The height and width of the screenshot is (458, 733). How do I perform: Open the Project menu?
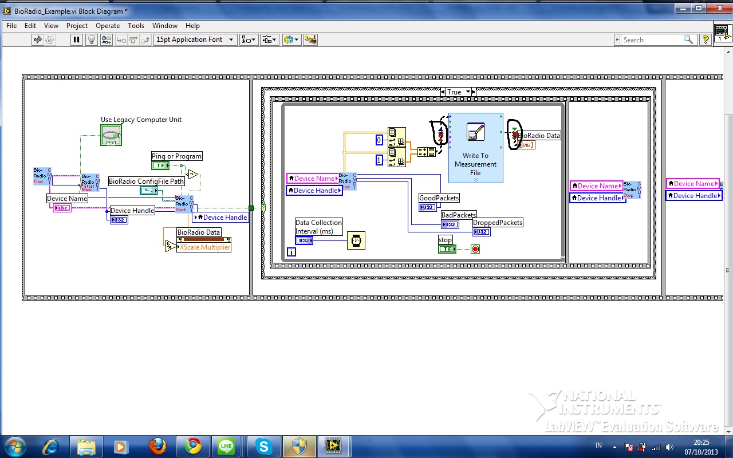point(77,26)
